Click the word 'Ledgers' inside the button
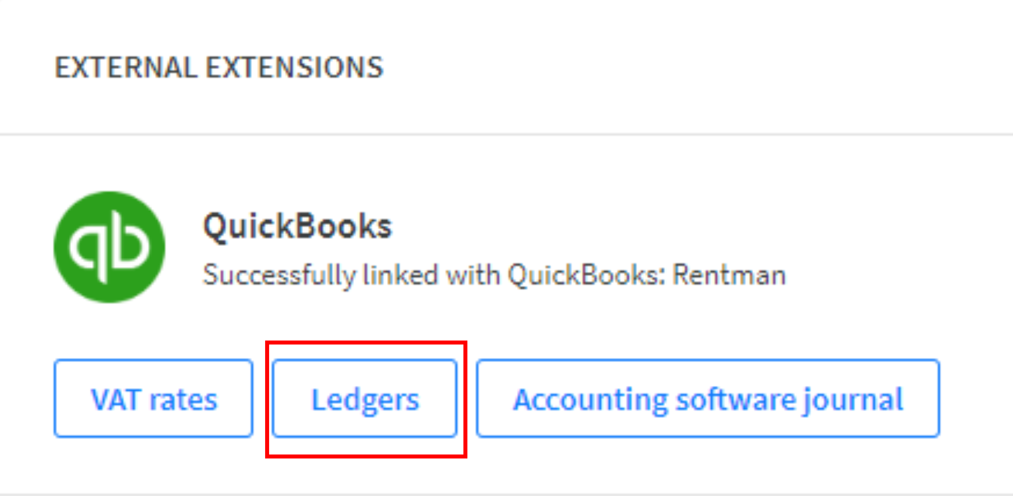 pos(365,400)
